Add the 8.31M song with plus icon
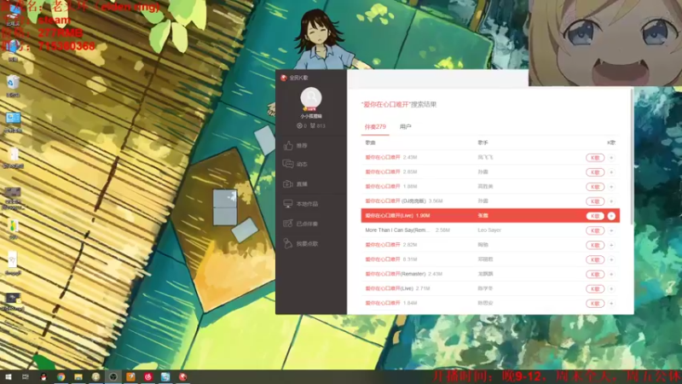682x384 pixels. [x=611, y=259]
